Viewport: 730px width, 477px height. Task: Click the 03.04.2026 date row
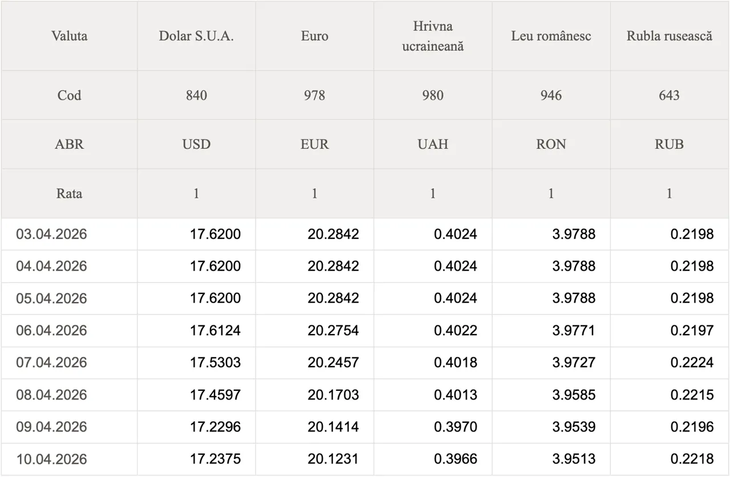pos(51,234)
